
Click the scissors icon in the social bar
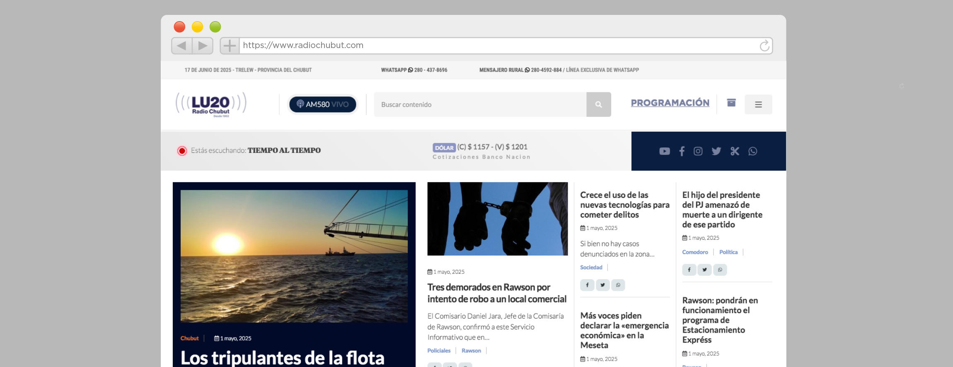735,151
